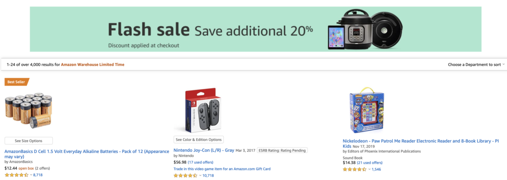Click the See Size Options button
The height and width of the screenshot is (180, 507).
[x=28, y=140]
